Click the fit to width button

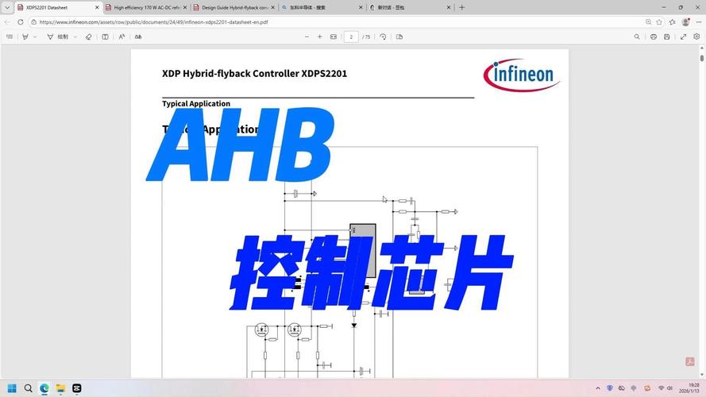334,37
